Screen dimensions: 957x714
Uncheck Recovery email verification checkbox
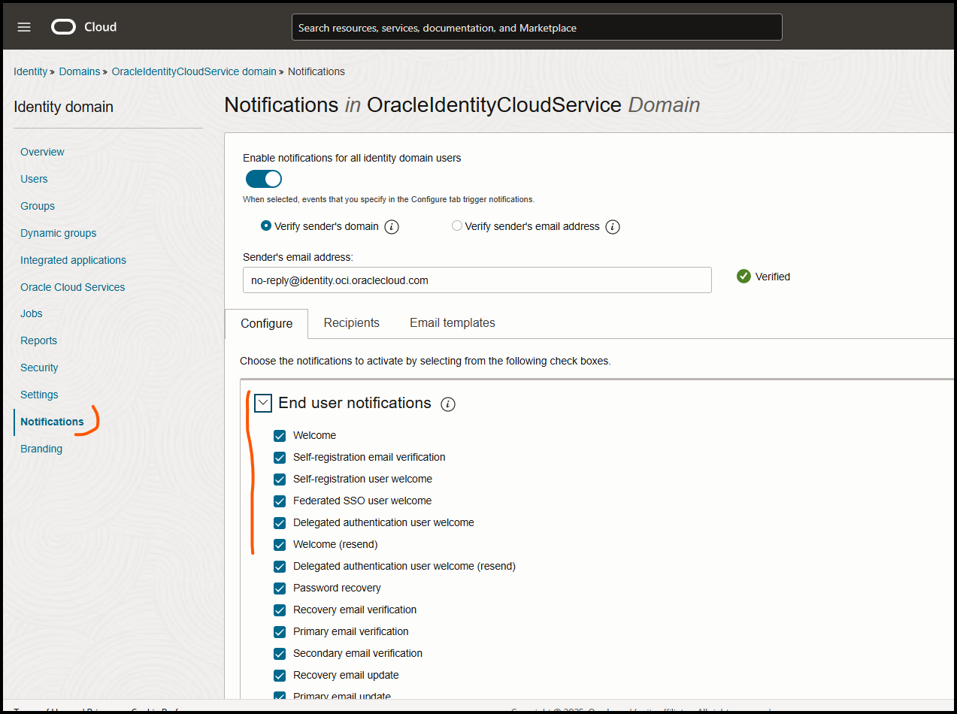pyautogui.click(x=280, y=610)
